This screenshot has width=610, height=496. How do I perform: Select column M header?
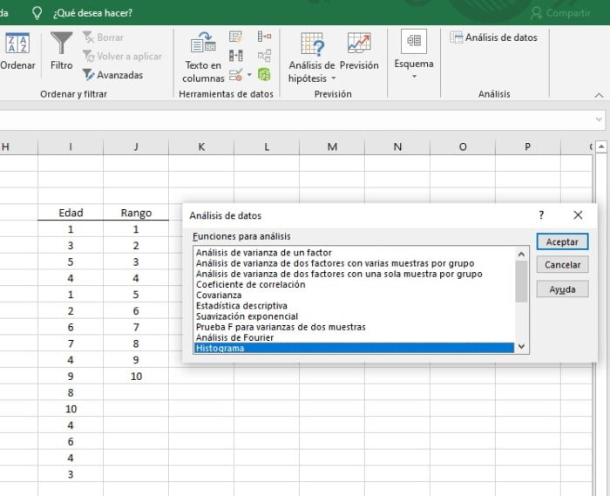pyautogui.click(x=332, y=146)
